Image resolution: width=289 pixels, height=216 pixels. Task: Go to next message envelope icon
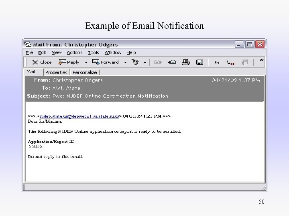158,62
